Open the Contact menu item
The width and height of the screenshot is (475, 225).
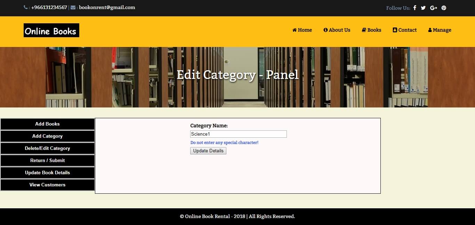coord(405,30)
